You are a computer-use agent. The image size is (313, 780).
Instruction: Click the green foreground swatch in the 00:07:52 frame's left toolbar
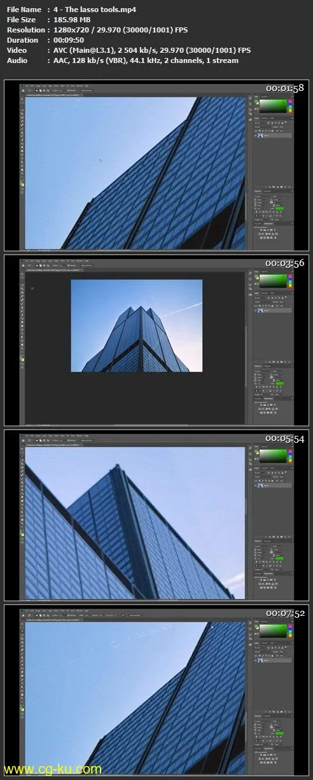[x=22, y=707]
